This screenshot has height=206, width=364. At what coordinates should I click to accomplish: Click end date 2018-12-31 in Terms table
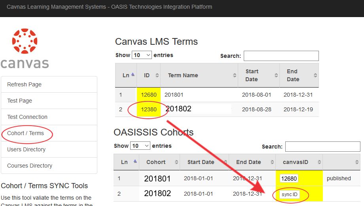click(298, 95)
